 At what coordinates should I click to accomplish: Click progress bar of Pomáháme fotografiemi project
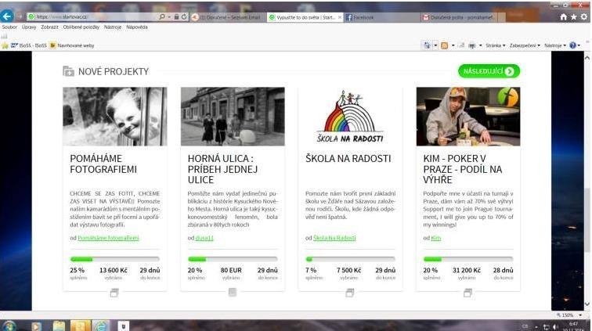click(x=115, y=259)
